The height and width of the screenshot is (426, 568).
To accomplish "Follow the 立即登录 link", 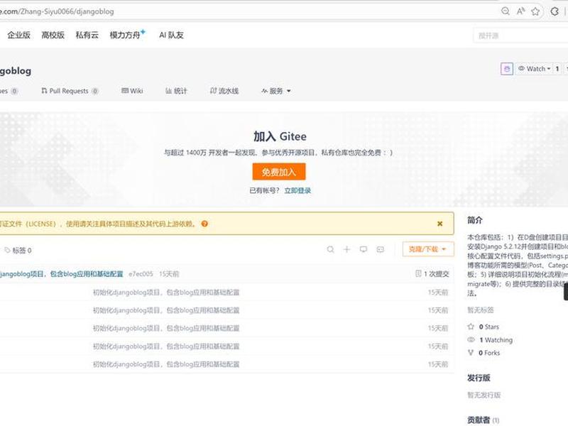I will click(x=297, y=190).
